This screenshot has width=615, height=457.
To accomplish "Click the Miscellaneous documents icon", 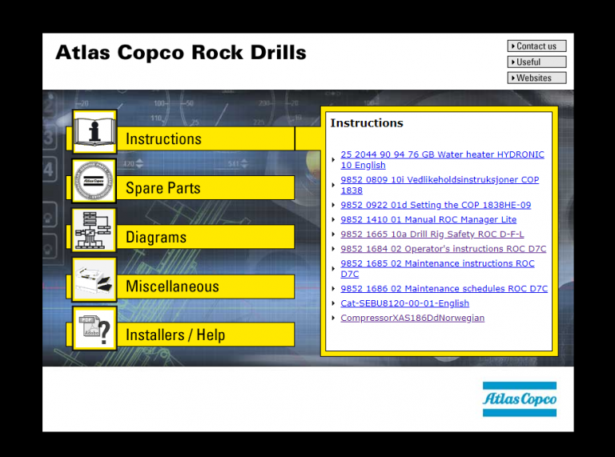I will (94, 279).
